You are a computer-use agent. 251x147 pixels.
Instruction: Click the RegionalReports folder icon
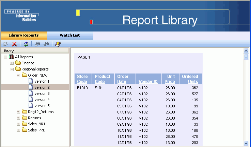[x=18, y=69]
